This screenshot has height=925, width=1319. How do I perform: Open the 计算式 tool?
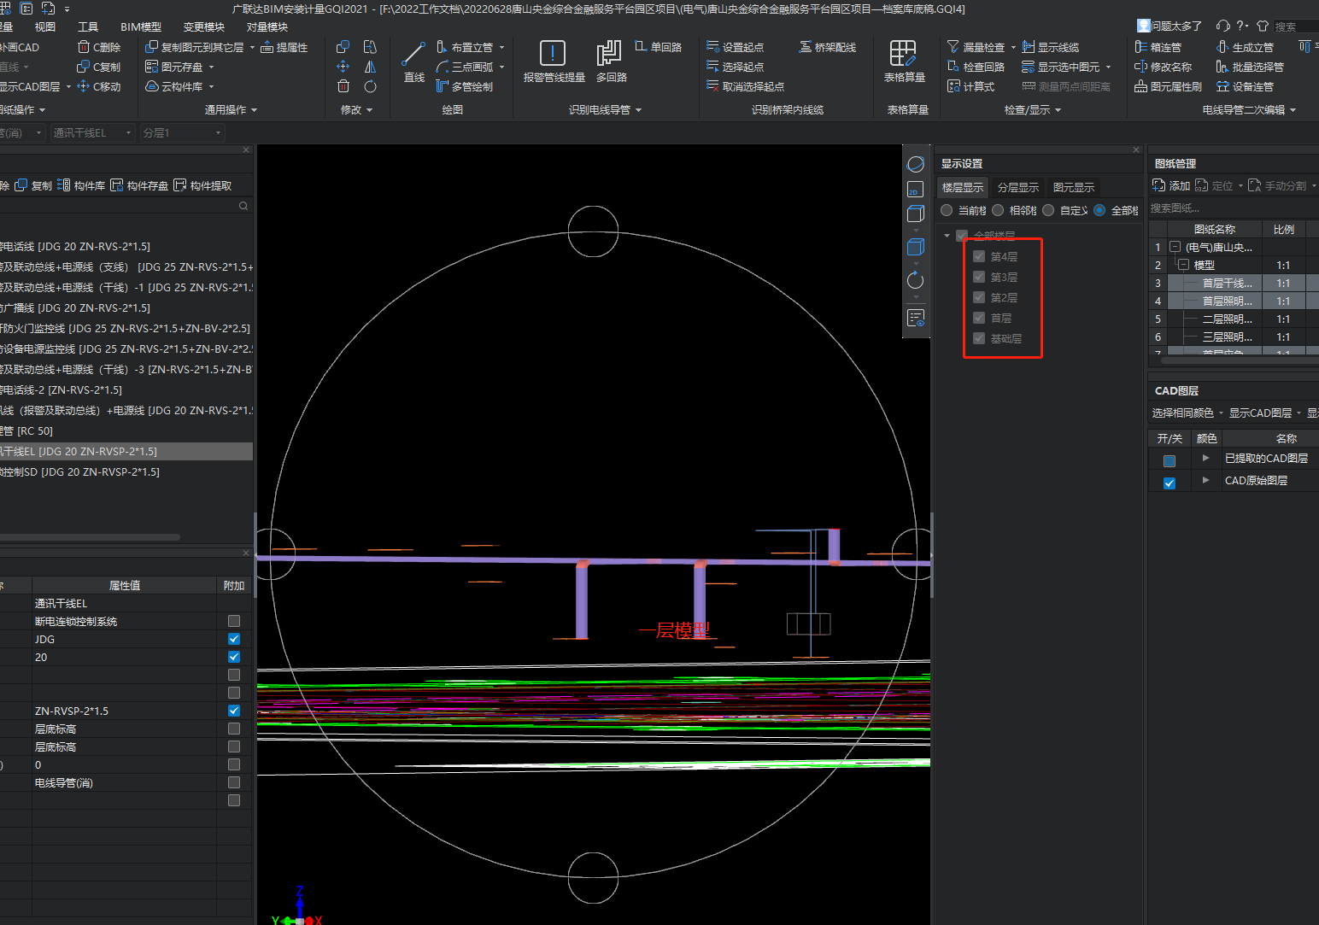[x=970, y=86]
